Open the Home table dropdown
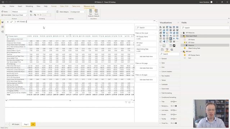The width and height of the screenshot is (230, 129). click(x=19, y=15)
